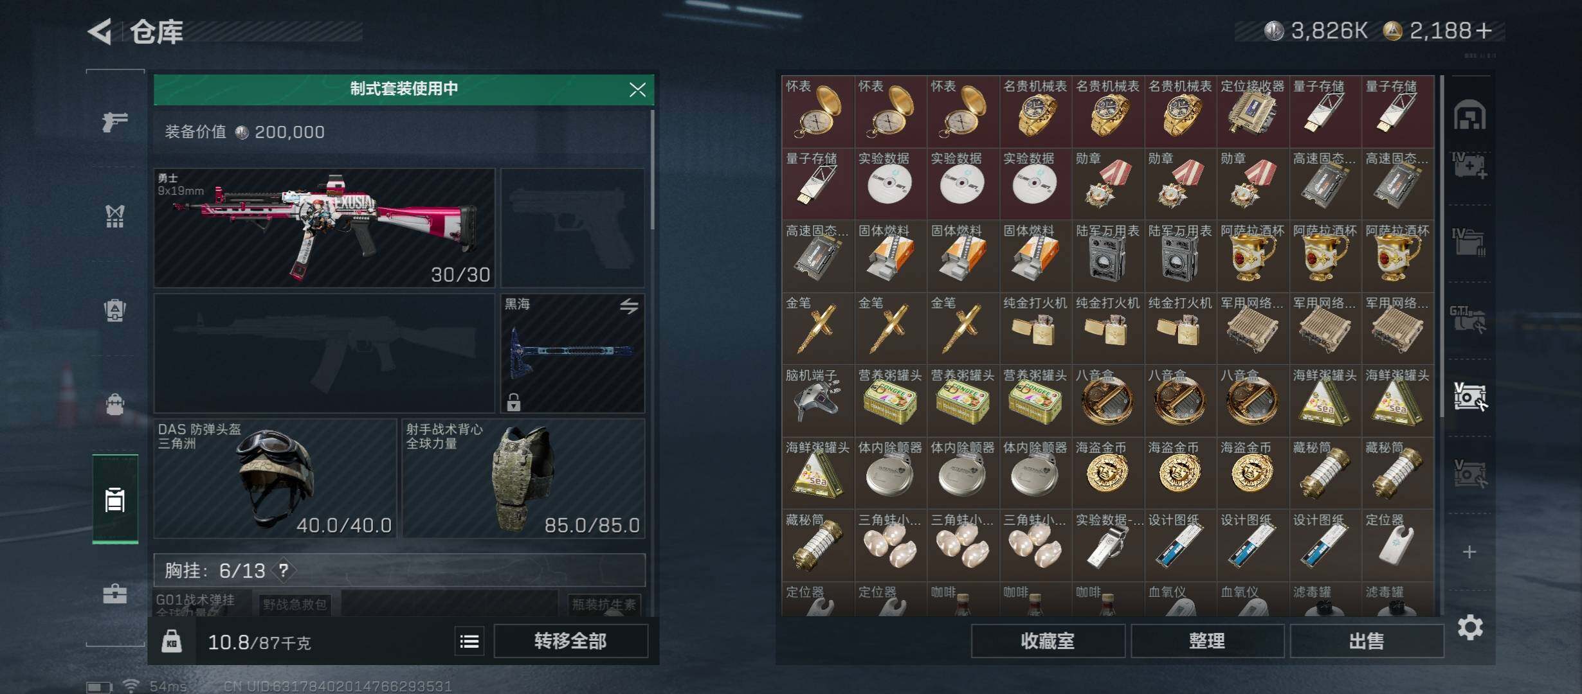Open the weapons pistol icon tab
This screenshot has height=694, width=1582.
(x=115, y=121)
